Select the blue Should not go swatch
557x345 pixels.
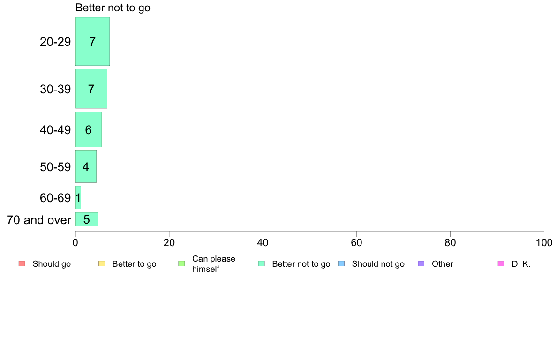[x=341, y=263]
